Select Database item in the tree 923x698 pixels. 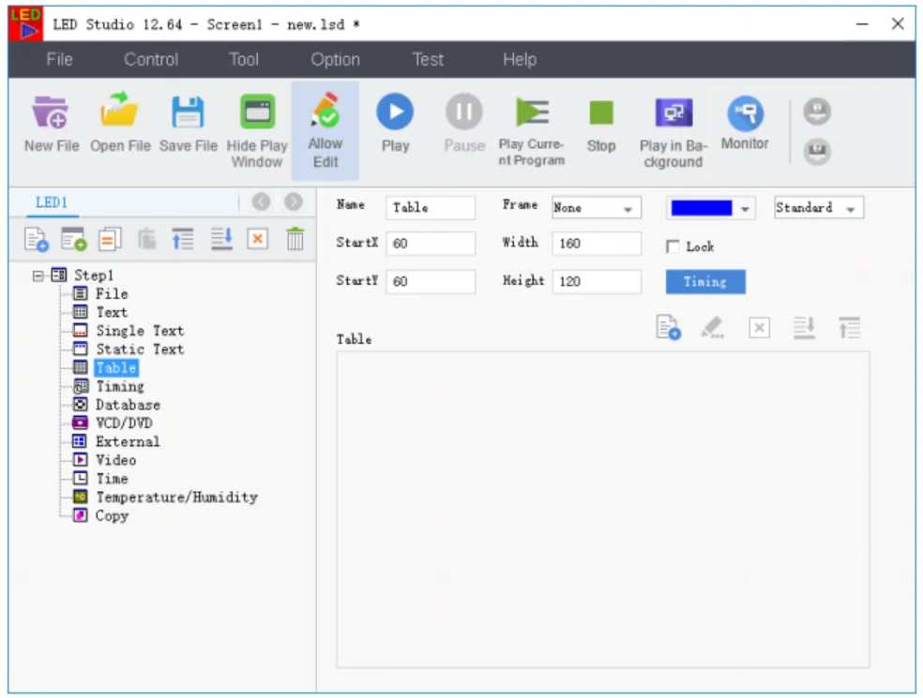tap(128, 405)
